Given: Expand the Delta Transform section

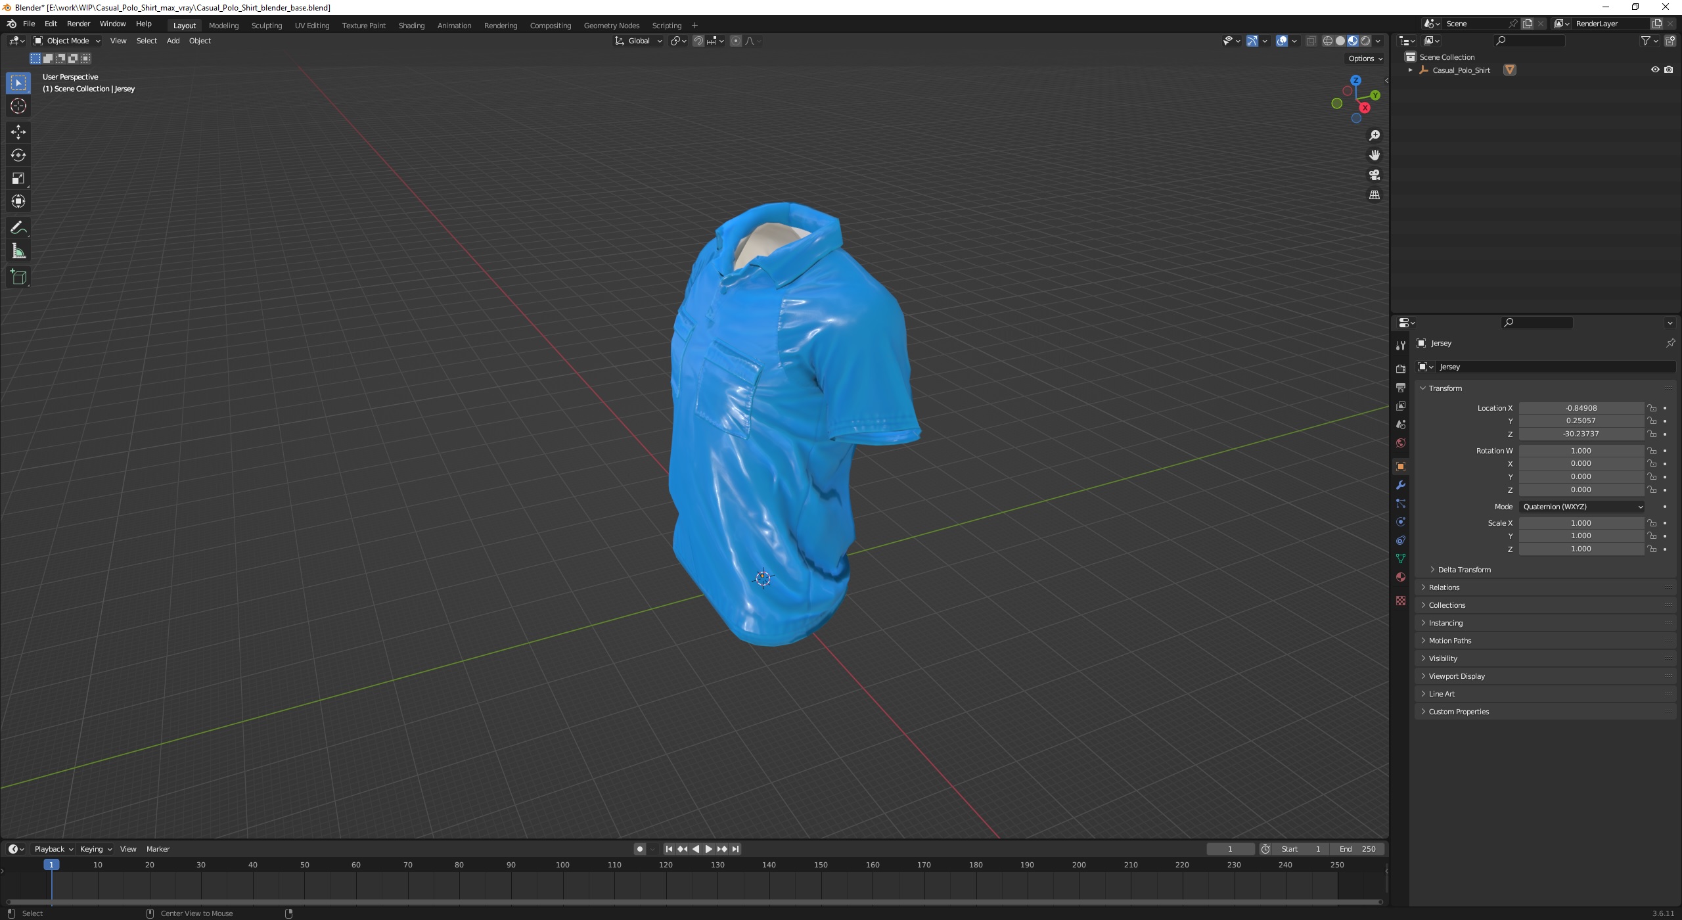Looking at the screenshot, I should coord(1464,570).
